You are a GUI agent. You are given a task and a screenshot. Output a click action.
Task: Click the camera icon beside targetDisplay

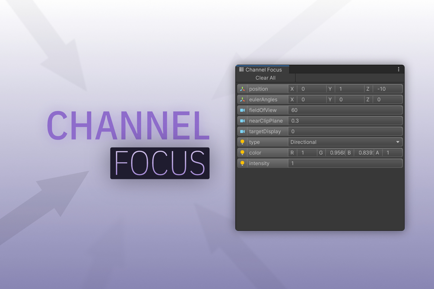tap(242, 132)
